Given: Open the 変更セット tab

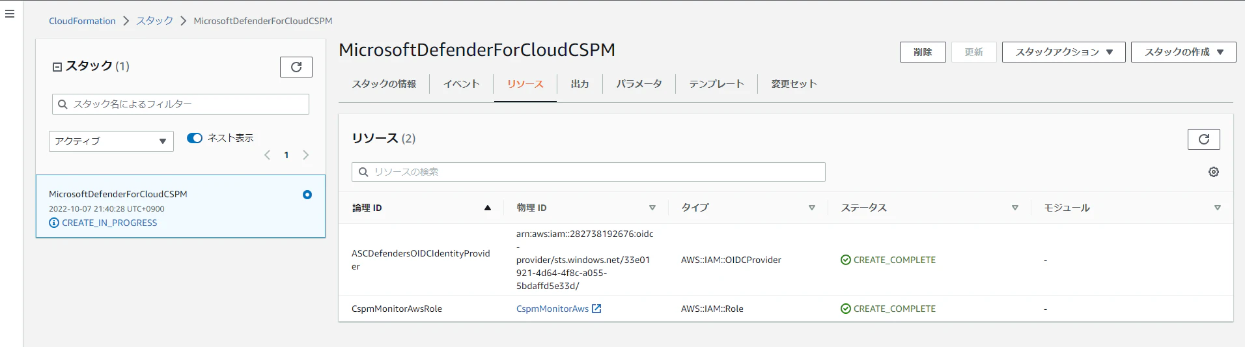Looking at the screenshot, I should (x=794, y=84).
